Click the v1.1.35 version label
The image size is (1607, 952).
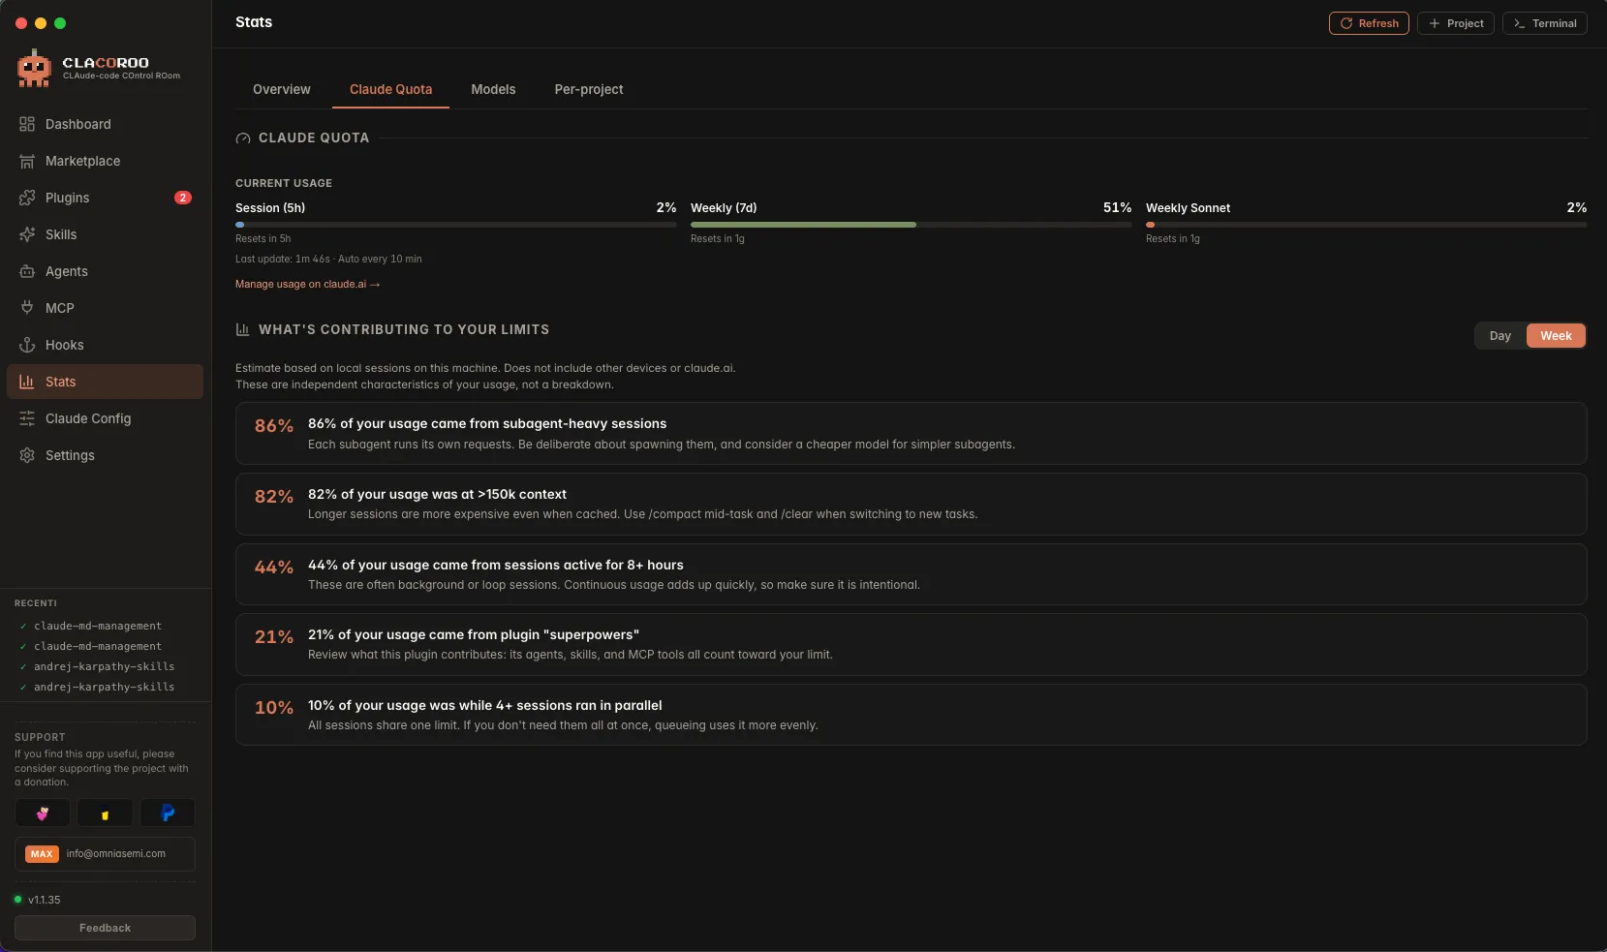[44, 900]
